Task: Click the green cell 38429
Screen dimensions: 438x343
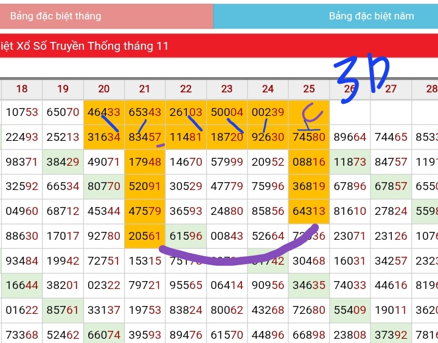Action: coord(63,162)
